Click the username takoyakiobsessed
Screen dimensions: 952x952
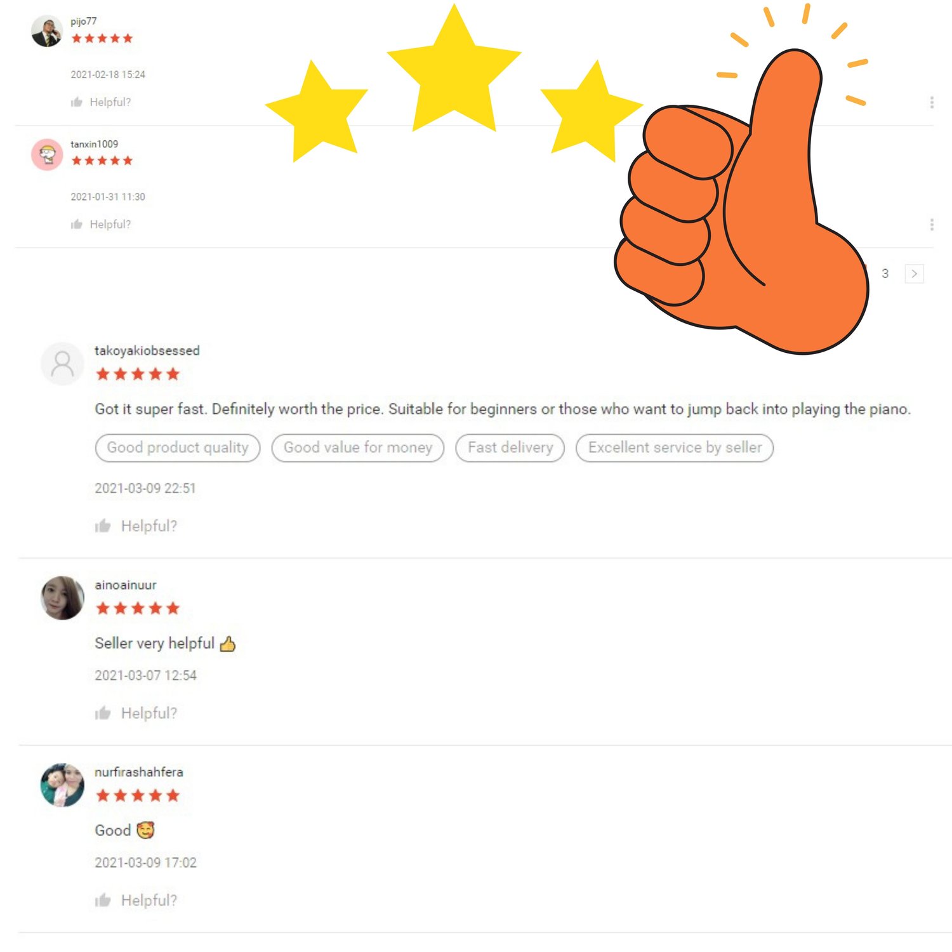(147, 350)
